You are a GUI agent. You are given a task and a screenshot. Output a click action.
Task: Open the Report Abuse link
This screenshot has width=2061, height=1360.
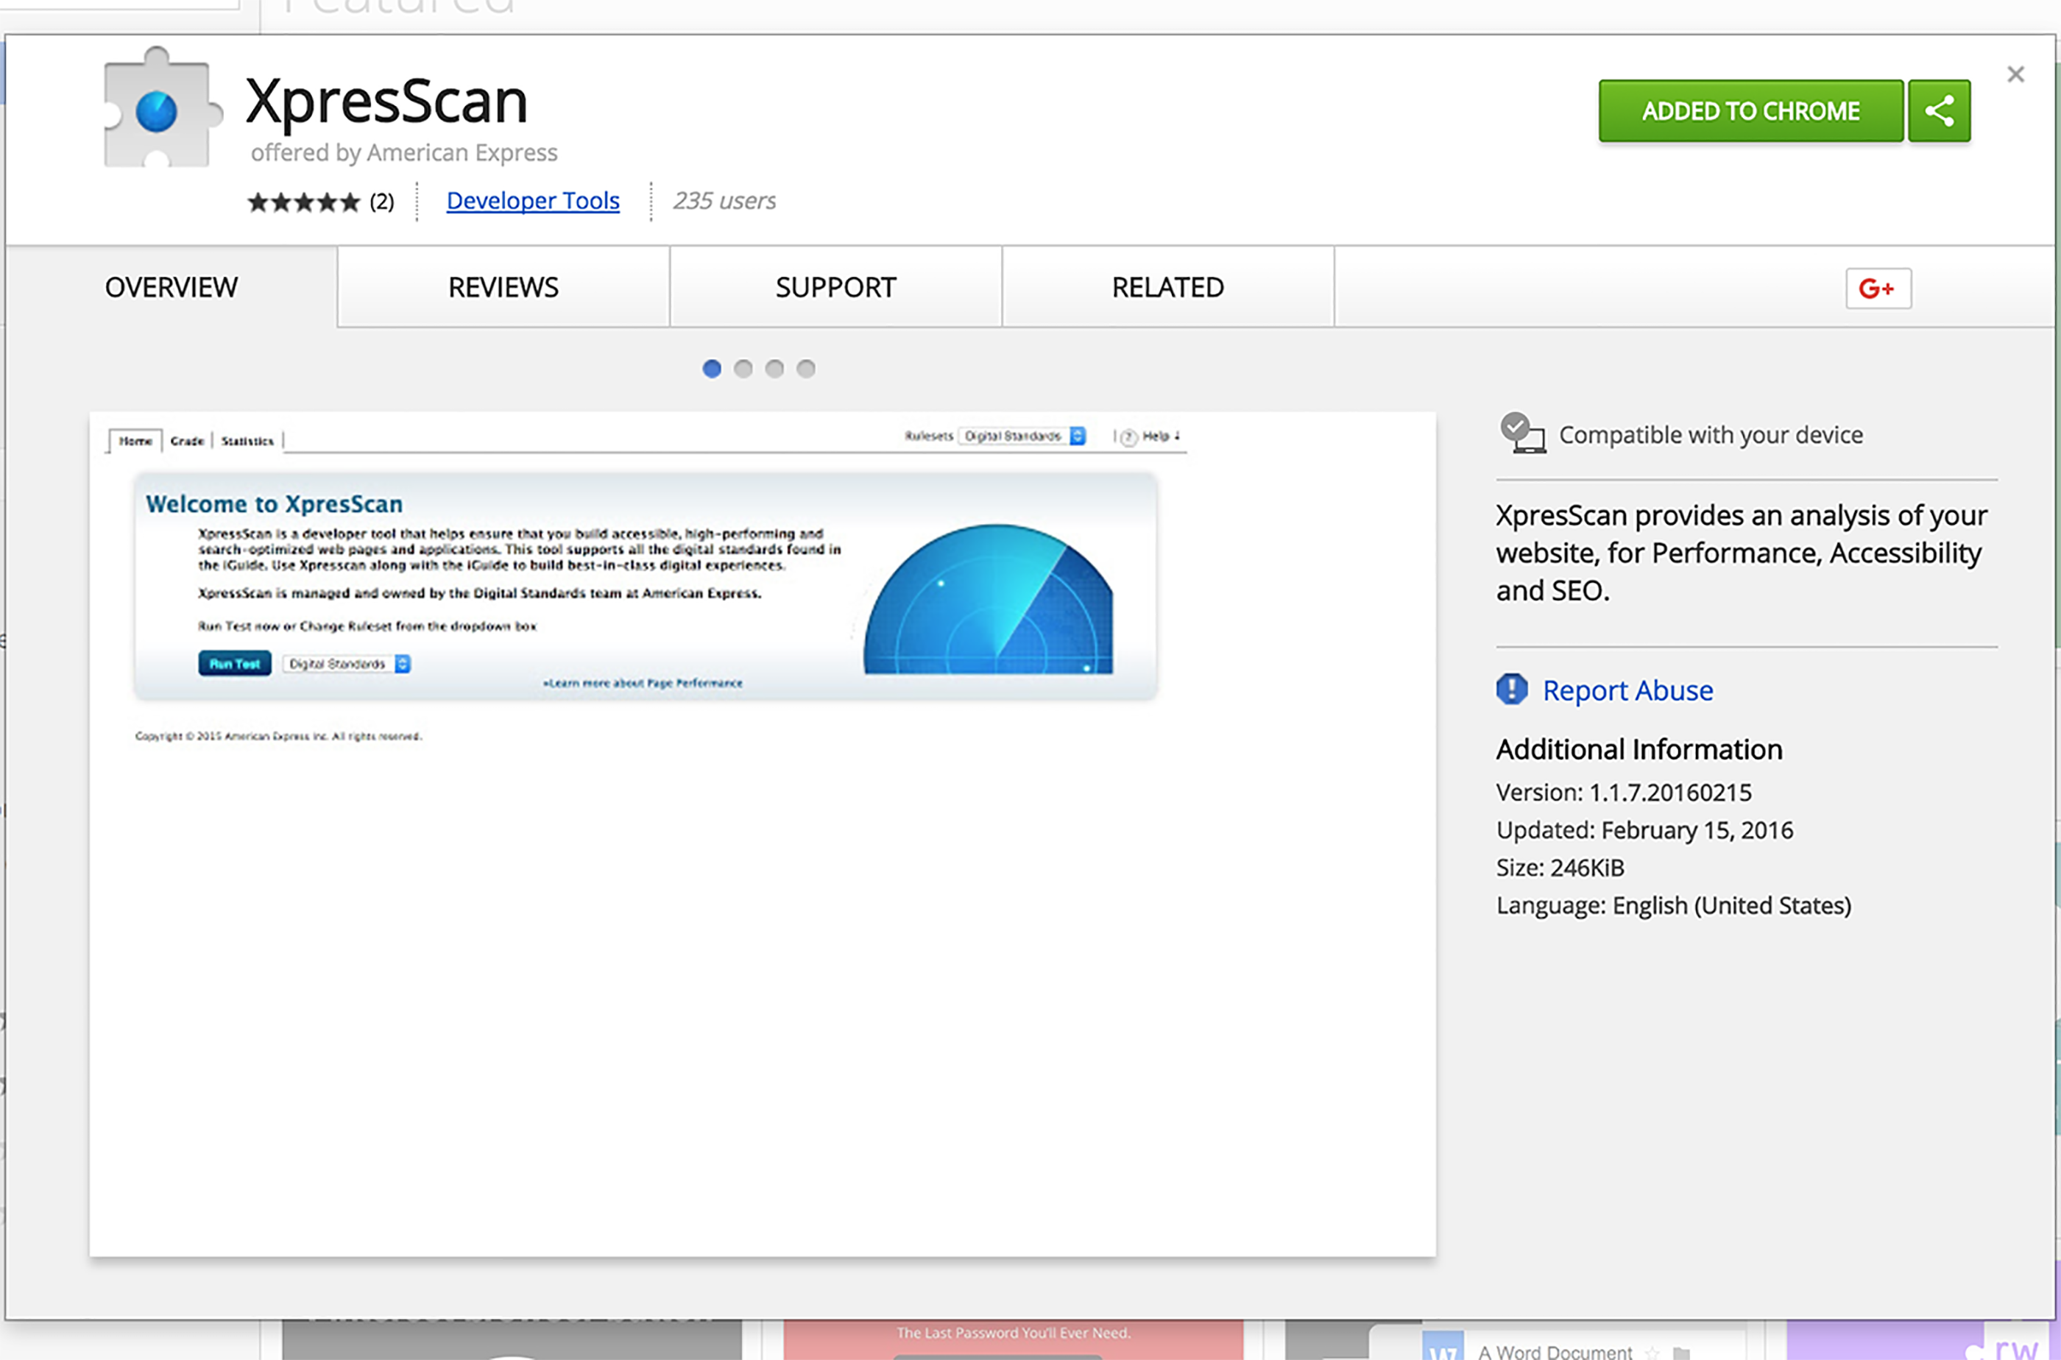click(1627, 690)
